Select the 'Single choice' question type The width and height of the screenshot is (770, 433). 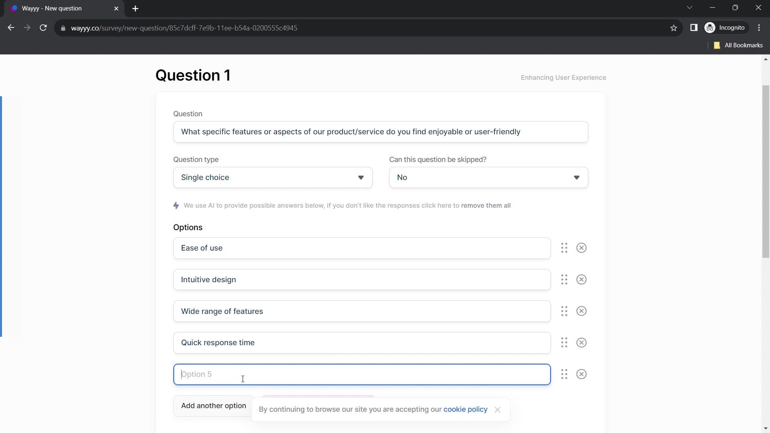(x=273, y=177)
